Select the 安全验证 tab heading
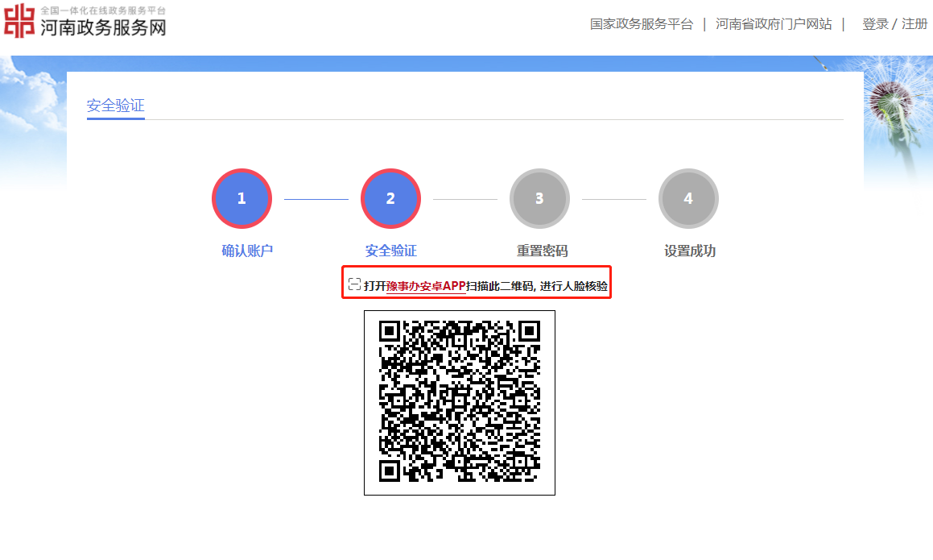 click(x=115, y=106)
